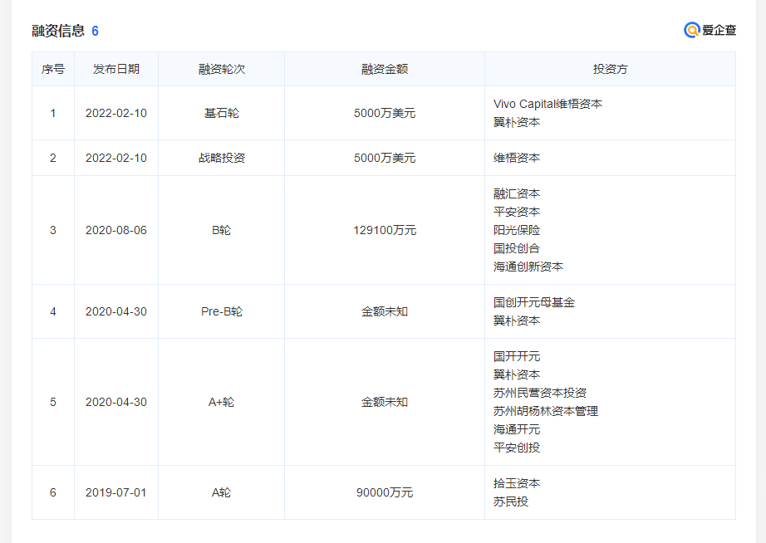The width and height of the screenshot is (766, 543).
Task: Open Vivo Capital维梧资本 investor link
Action: point(547,104)
